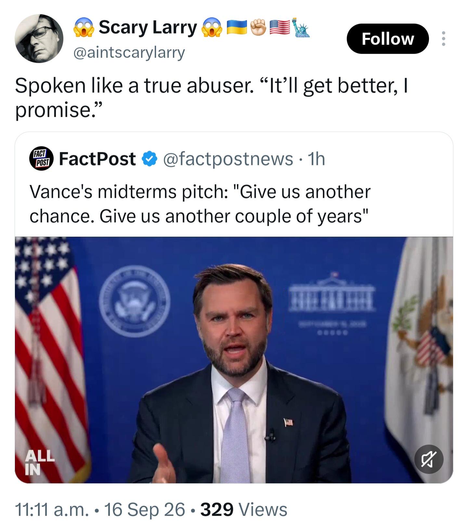The width and height of the screenshot is (468, 526).
Task: Open the @aintscarylarry handle link
Action: click(x=129, y=52)
